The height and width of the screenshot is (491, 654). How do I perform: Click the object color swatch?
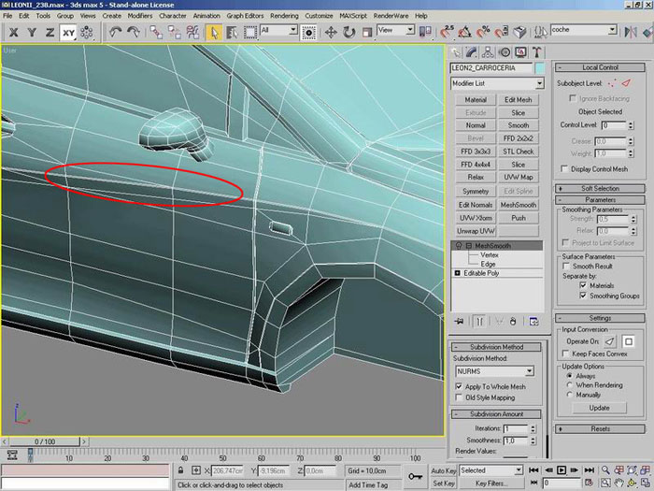[x=540, y=68]
